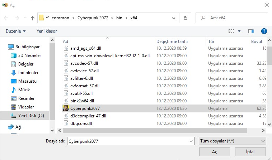Image resolution: width=272 pixels, height=160 pixels.
Task: Click the Cyberpunk2077 application icon
Action: (x=66, y=108)
